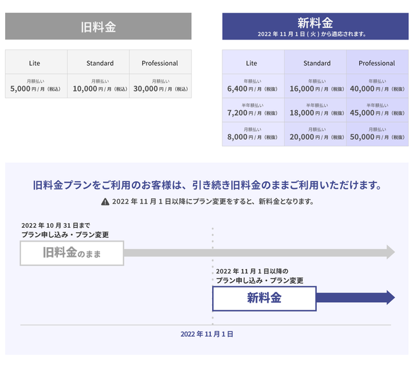Select the Professional column in the old price table

(x=160, y=63)
